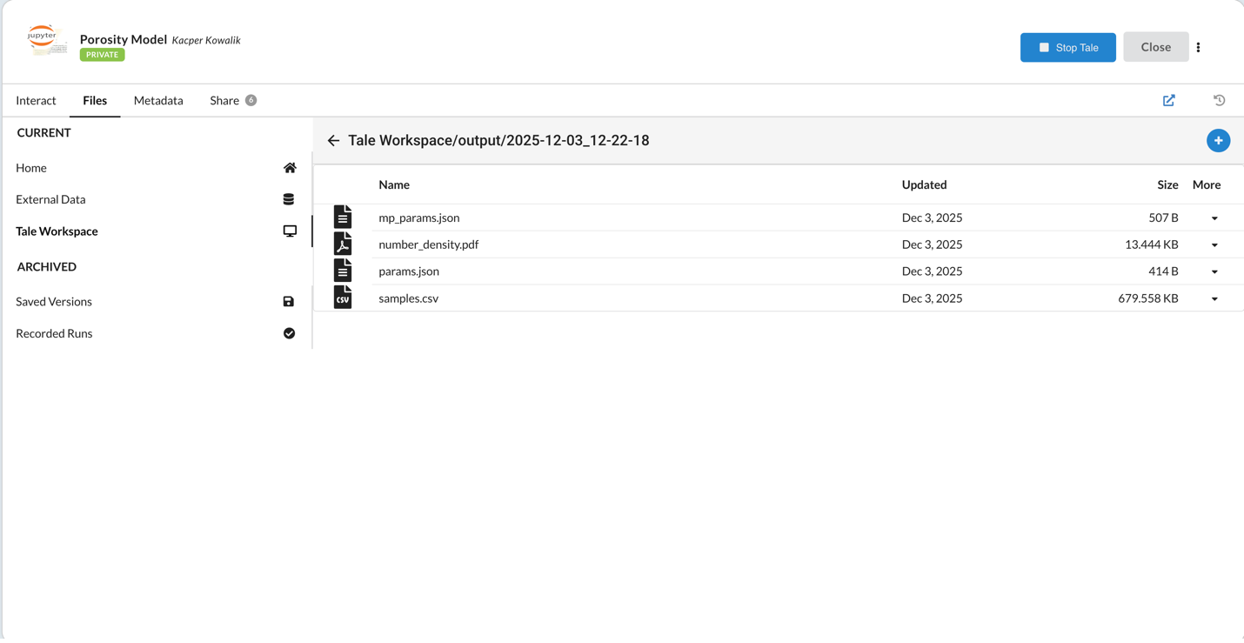This screenshot has height=643, width=1244.
Task: Expand options for samples.csv
Action: 1214,298
